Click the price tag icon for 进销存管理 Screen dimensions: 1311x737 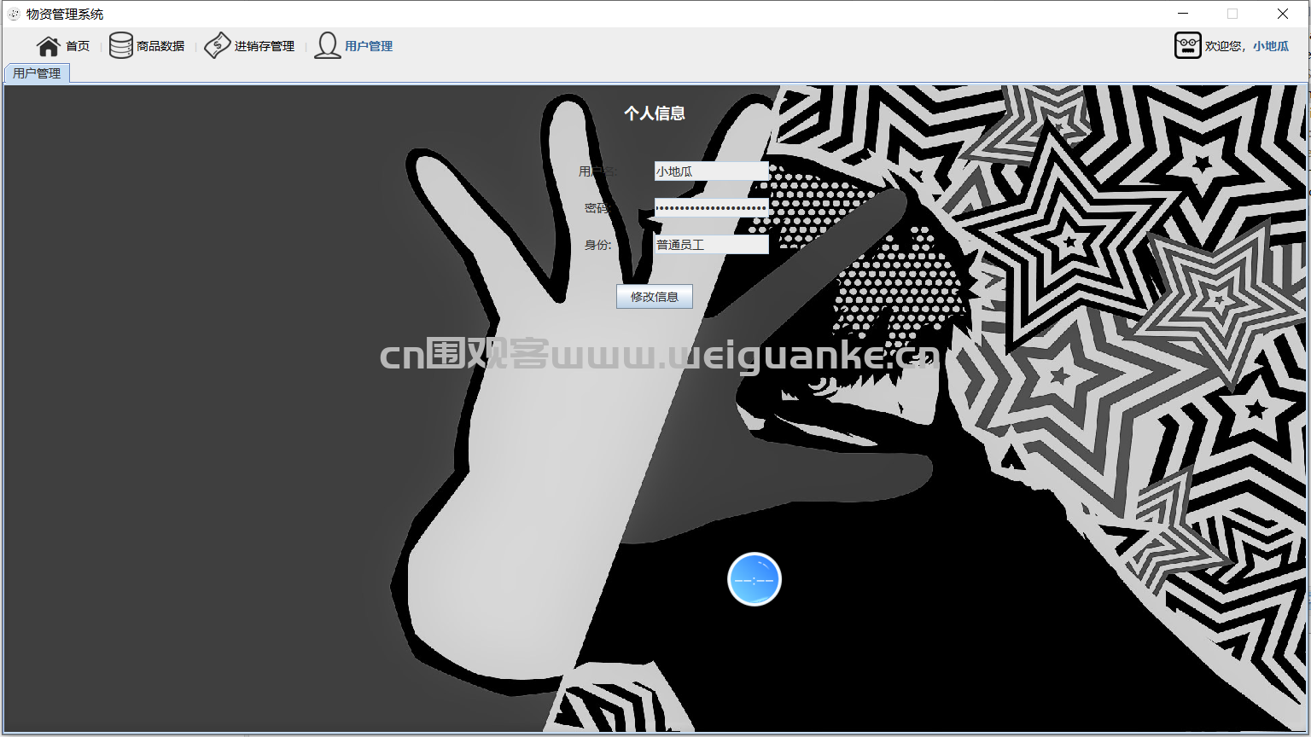pyautogui.click(x=218, y=46)
